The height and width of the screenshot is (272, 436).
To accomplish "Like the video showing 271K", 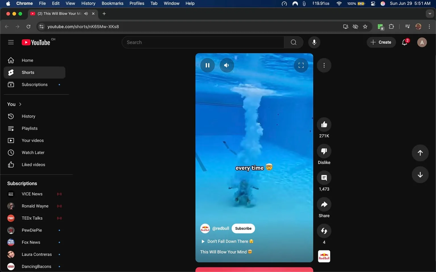I will (x=324, y=124).
